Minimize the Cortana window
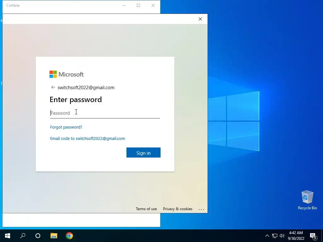Viewport: 323px width, 242px height. [124, 5]
